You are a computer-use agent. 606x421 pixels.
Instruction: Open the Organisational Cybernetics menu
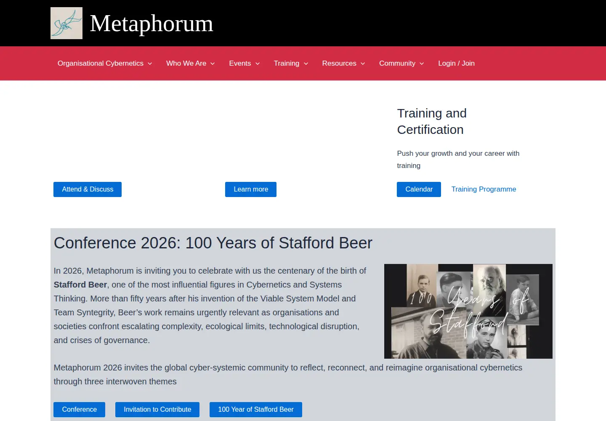click(100, 64)
